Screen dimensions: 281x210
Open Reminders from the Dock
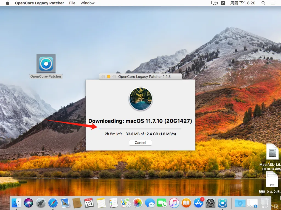coord(113,203)
